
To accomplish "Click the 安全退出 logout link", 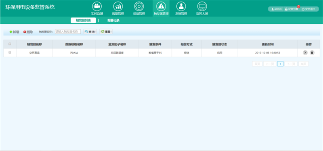I will 308,9.
